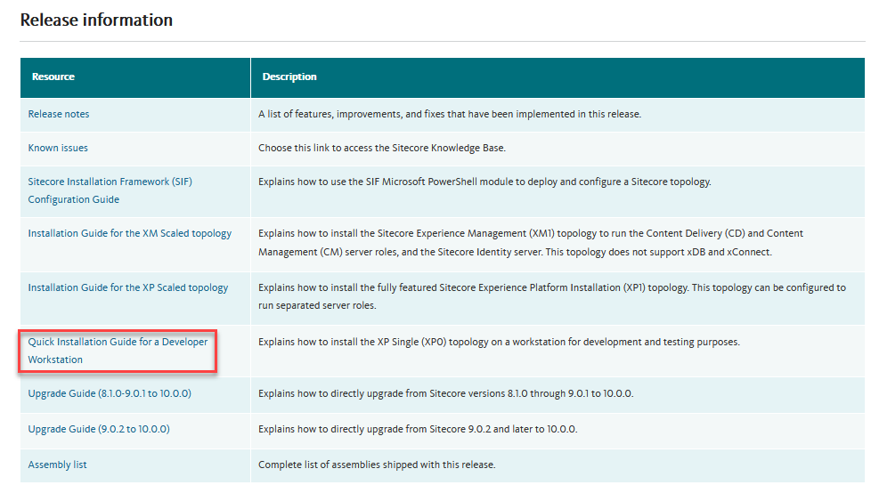Click description about Experience Platform Installation (XP1) topology

click(551, 296)
